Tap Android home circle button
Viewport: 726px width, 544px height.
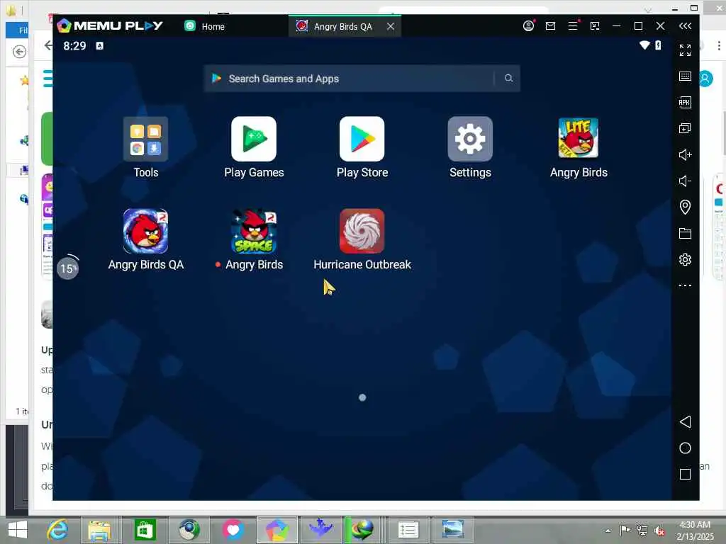click(x=686, y=448)
